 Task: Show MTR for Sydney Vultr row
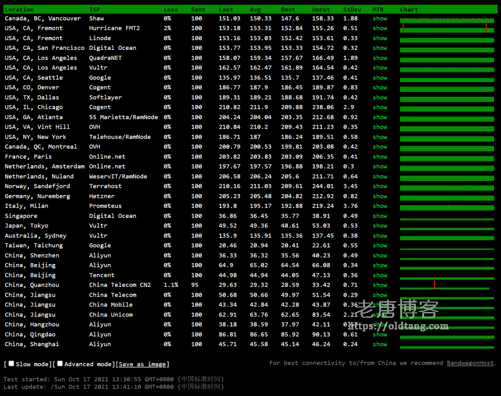[380, 236]
